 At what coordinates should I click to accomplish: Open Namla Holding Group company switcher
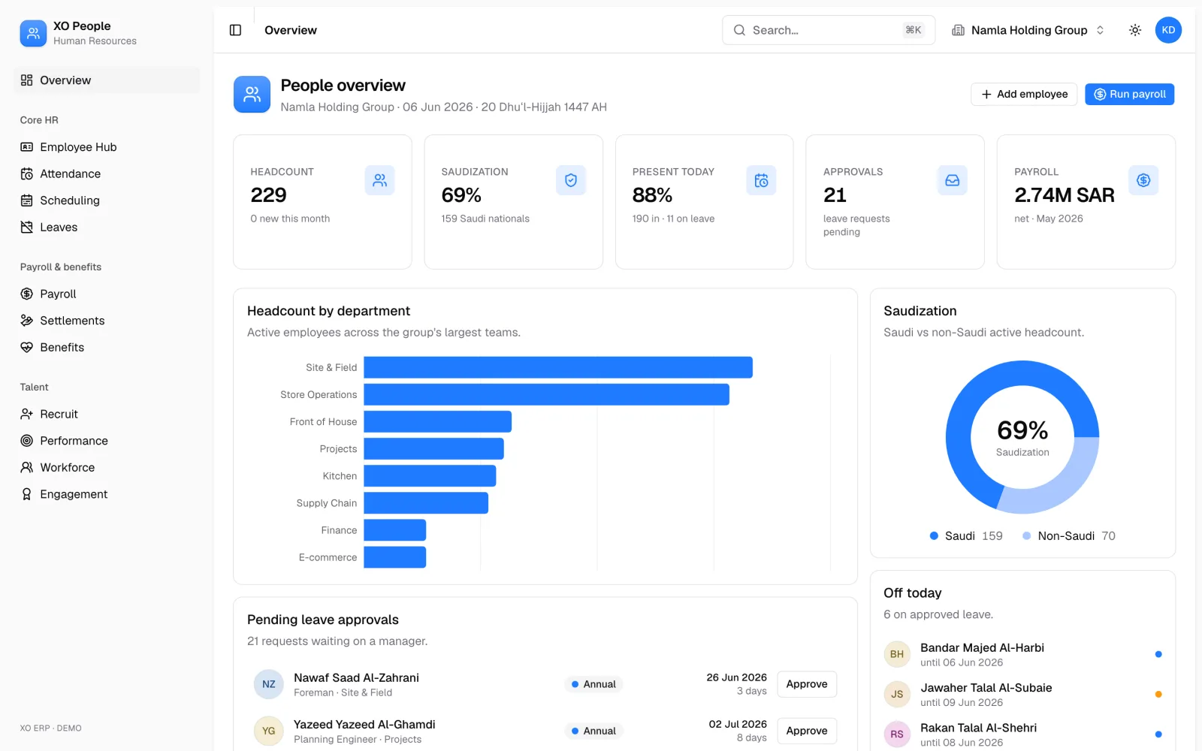tap(1028, 30)
